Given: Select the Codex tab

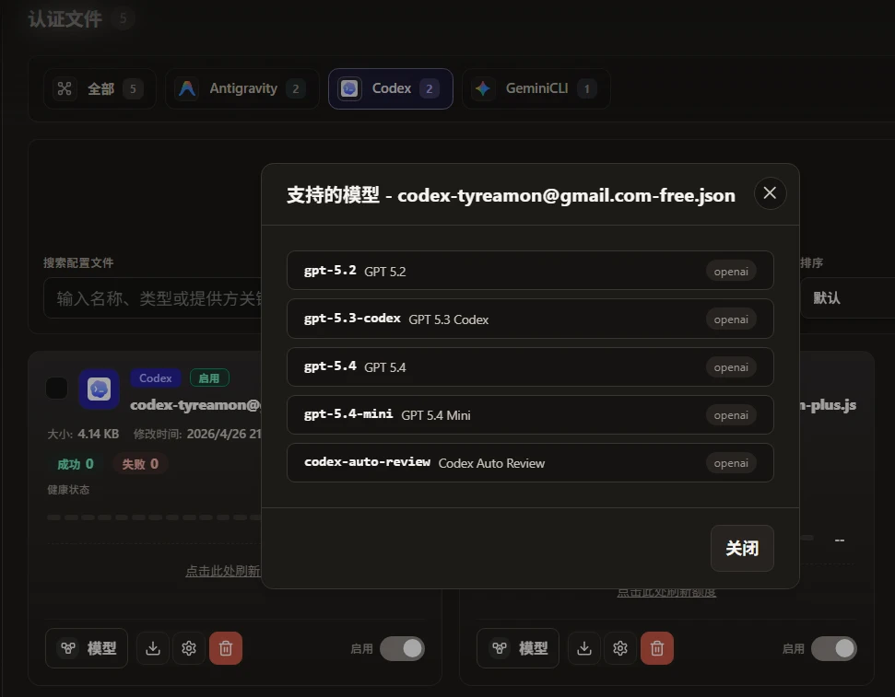Looking at the screenshot, I should click(391, 88).
